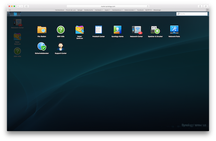This screenshot has height=141, width=216.
Task: Click the Safari share button
Action: click(200, 6)
